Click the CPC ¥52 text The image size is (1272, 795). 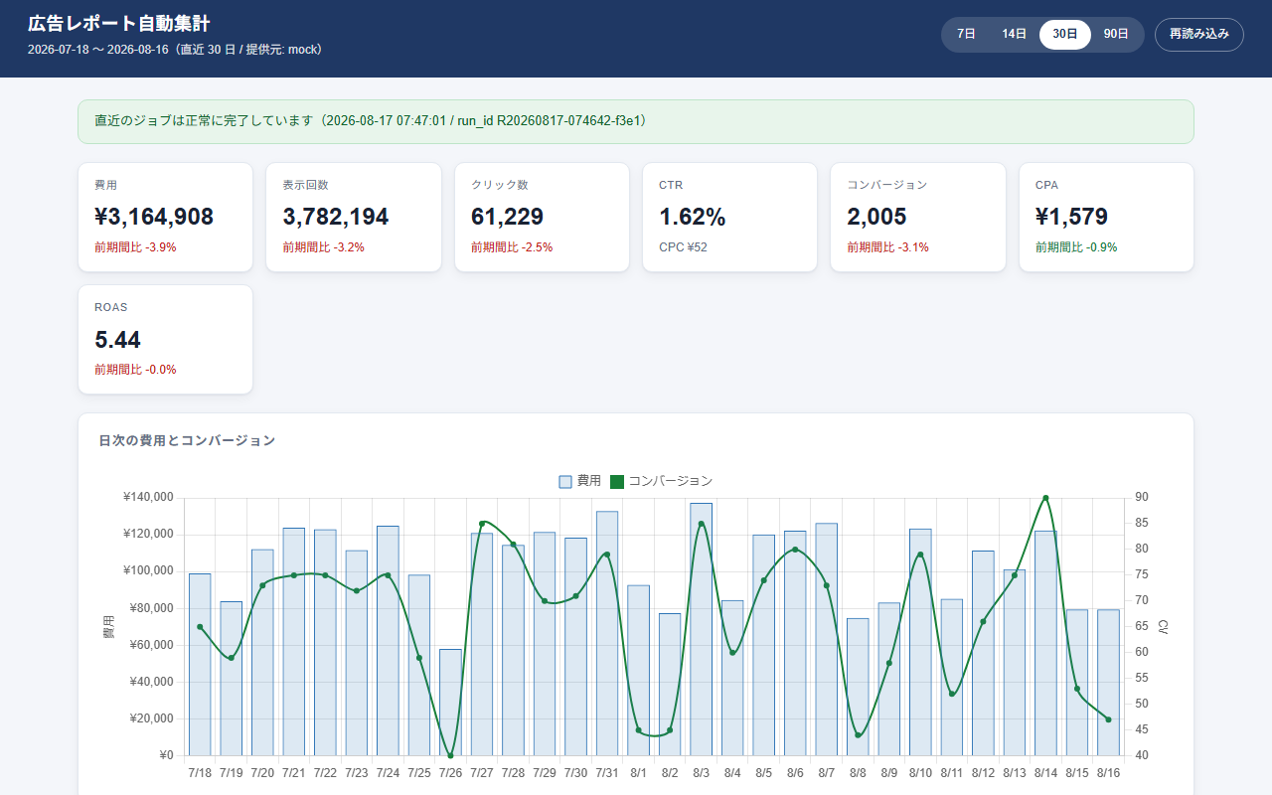coord(684,247)
